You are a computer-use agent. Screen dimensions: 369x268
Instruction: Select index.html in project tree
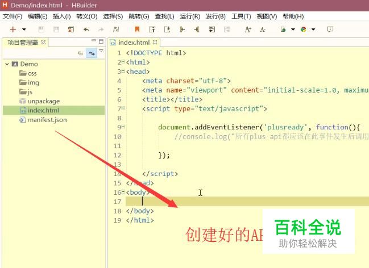click(53, 111)
